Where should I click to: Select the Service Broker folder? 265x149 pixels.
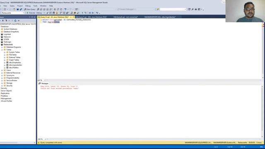(12, 81)
